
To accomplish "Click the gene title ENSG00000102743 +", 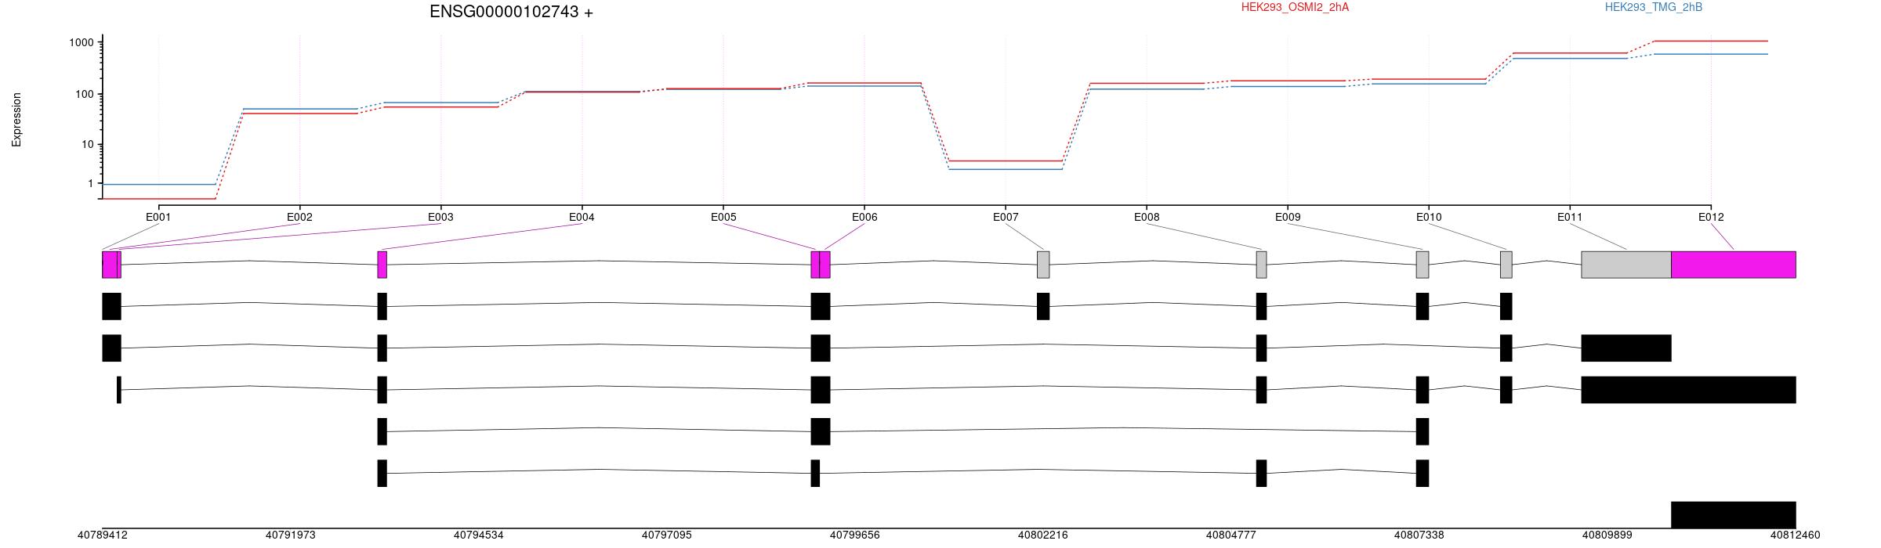I will point(511,12).
